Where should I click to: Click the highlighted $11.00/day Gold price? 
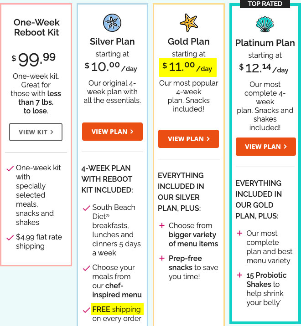pos(188,67)
